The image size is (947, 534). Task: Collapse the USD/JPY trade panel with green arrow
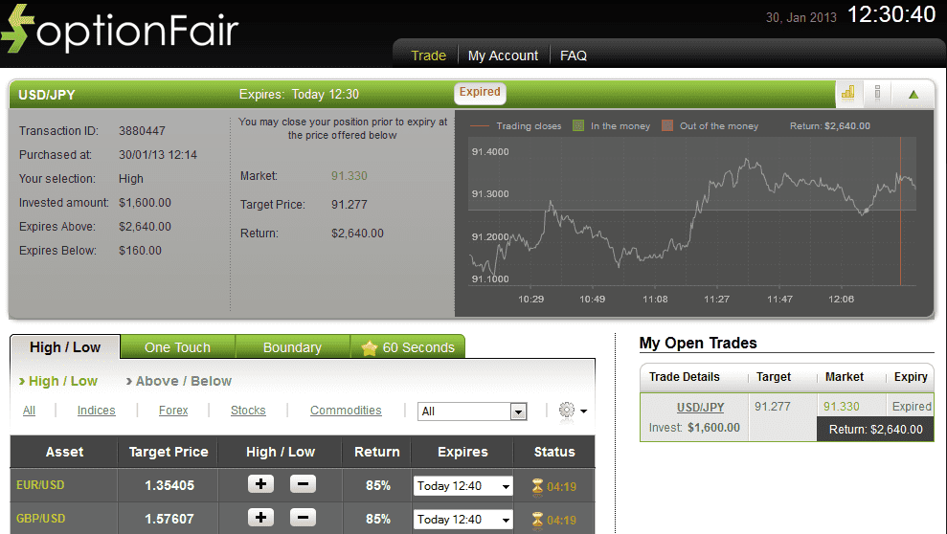tap(913, 94)
